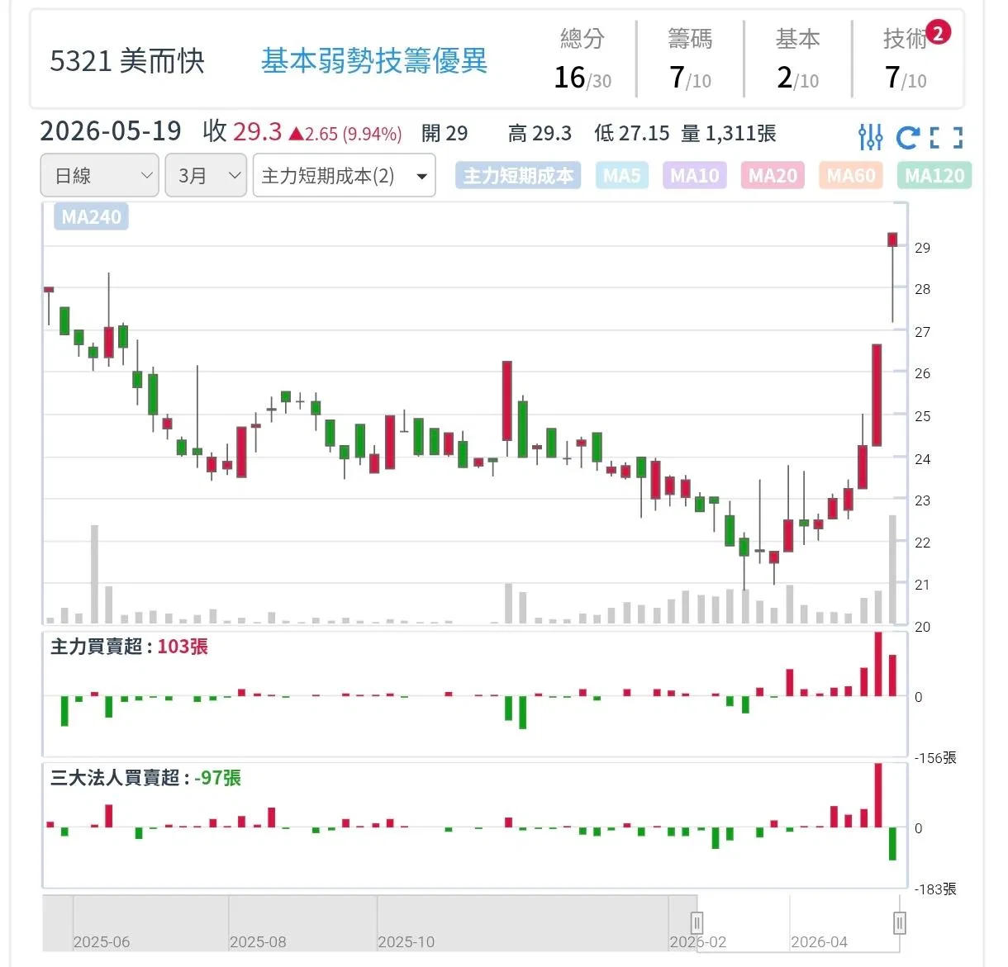1008x967 pixels.
Task: Toggle the MA20 moving average line
Action: click(773, 175)
